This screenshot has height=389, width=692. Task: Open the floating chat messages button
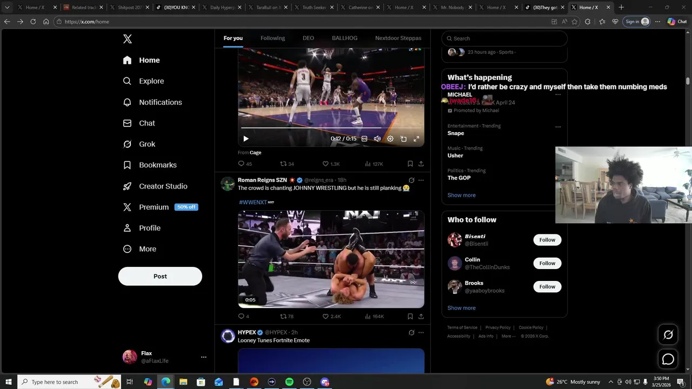(668, 359)
